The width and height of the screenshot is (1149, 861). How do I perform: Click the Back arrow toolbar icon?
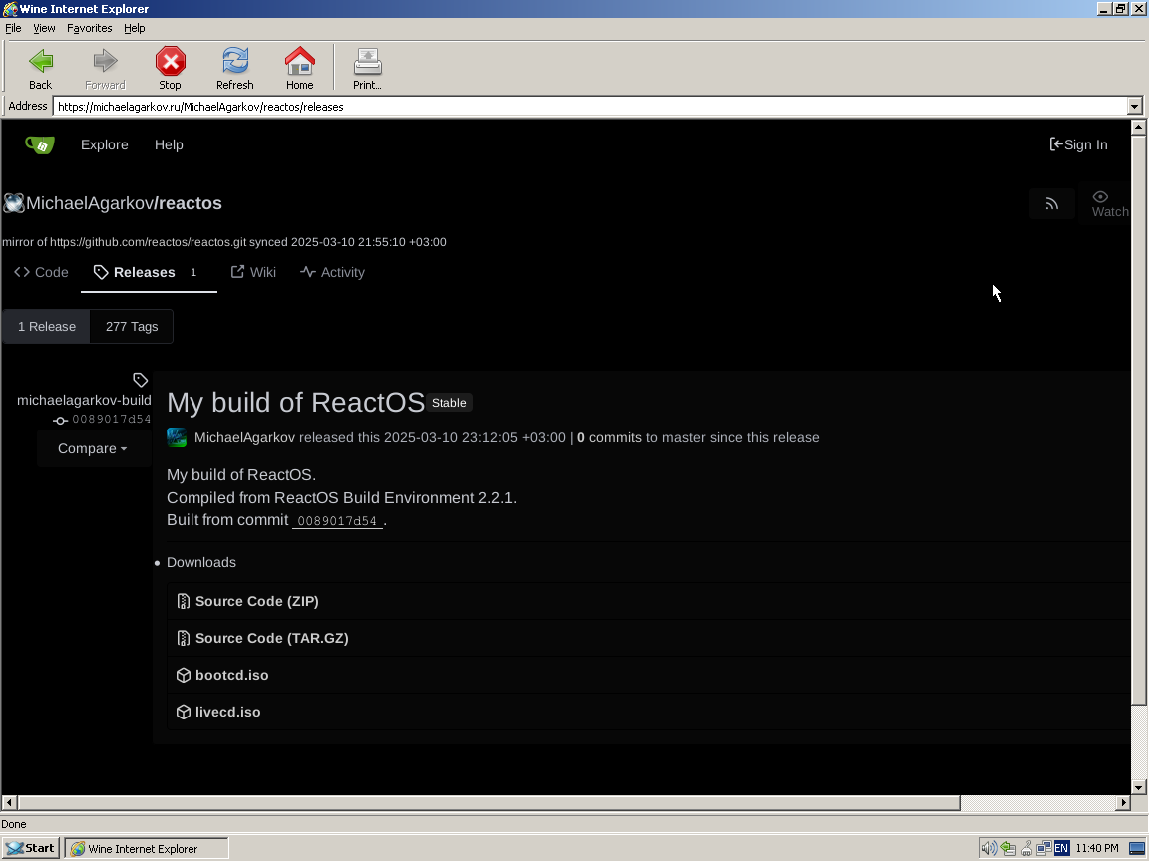[41, 62]
